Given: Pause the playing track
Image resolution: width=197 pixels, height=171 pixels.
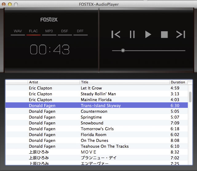Looking at the screenshot, I should pos(132,34).
